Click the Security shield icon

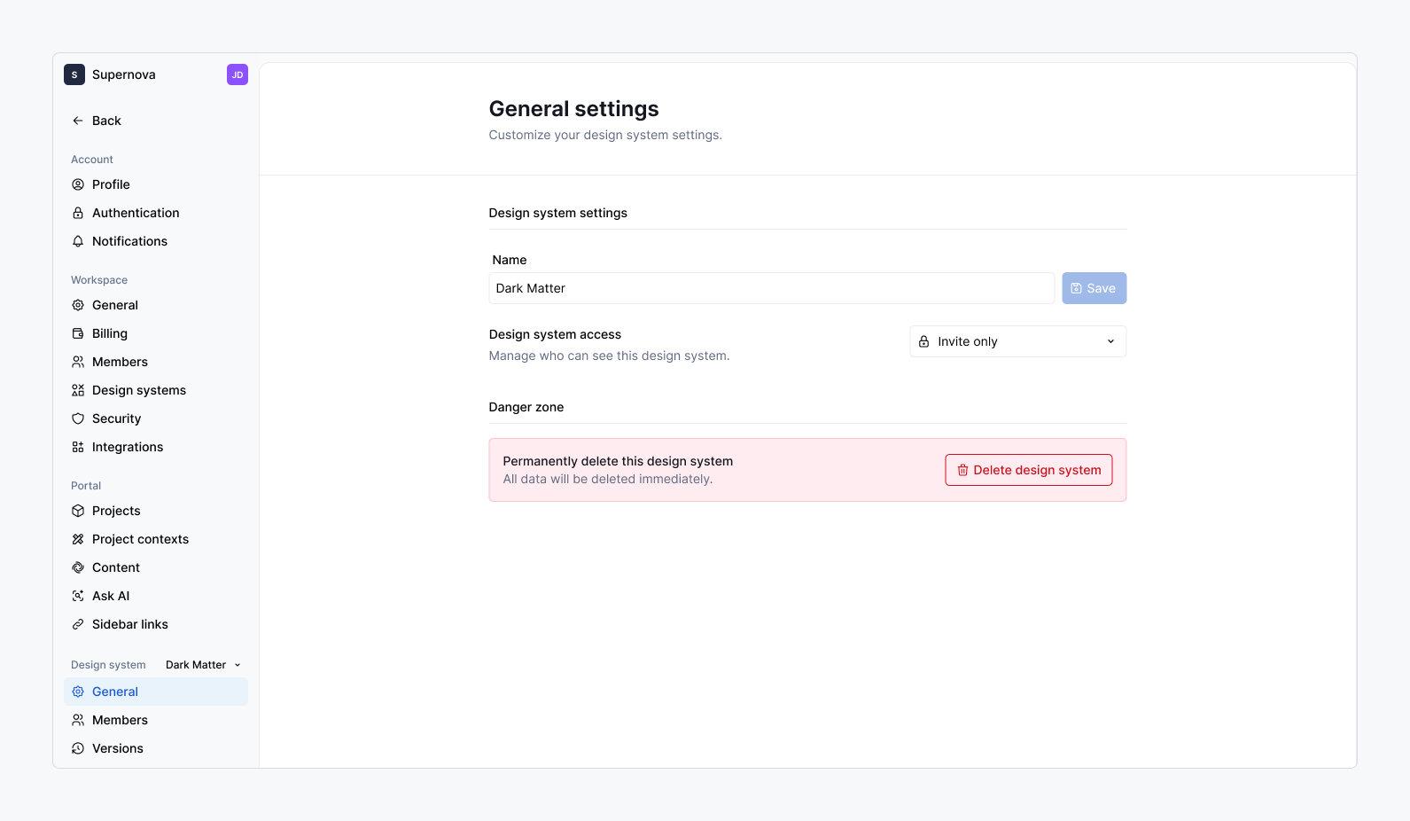78,418
